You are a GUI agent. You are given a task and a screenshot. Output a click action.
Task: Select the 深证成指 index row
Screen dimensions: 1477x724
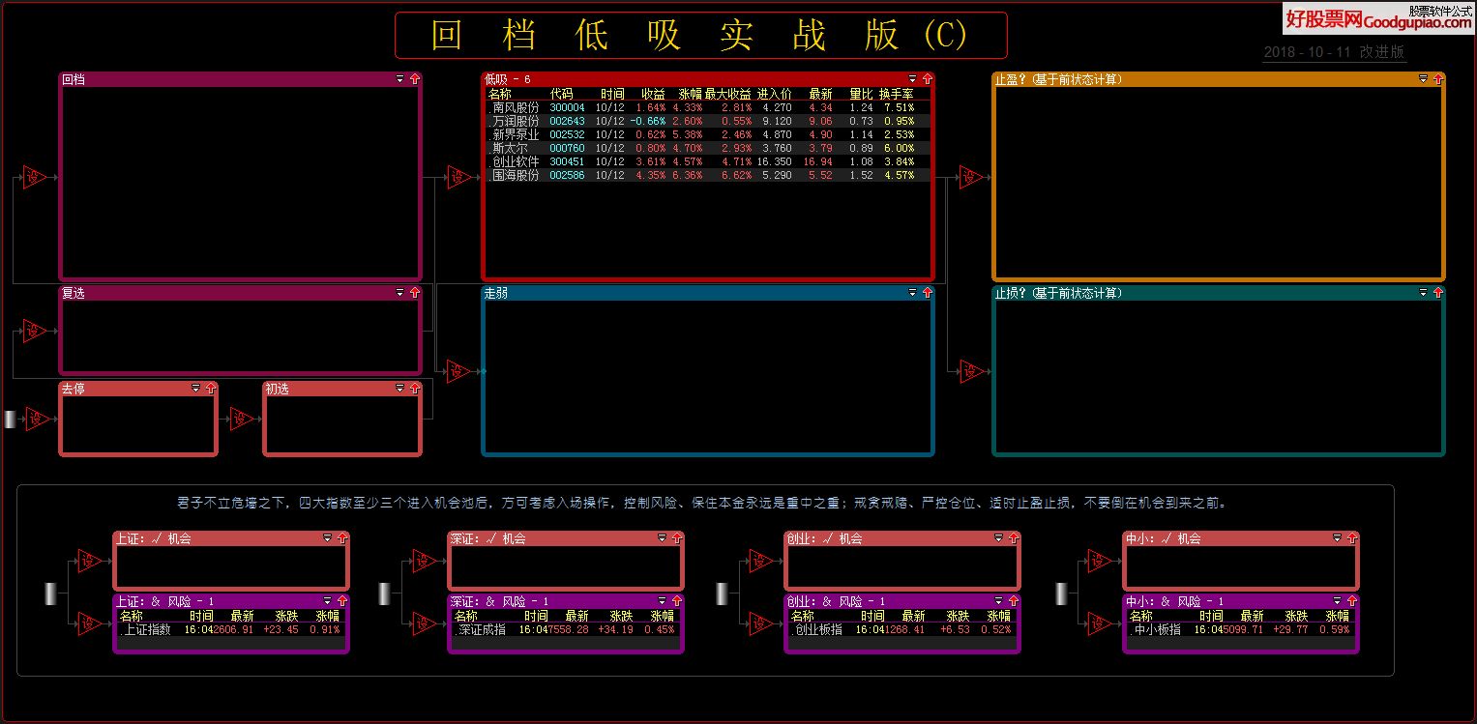[565, 629]
